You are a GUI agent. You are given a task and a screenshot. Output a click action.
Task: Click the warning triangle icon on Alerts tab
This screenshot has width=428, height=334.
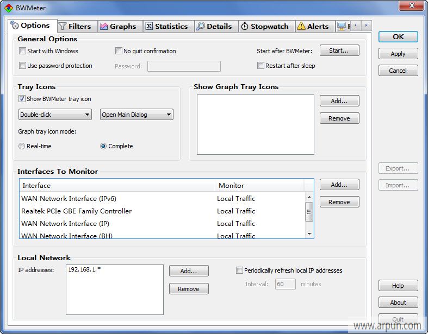301,26
